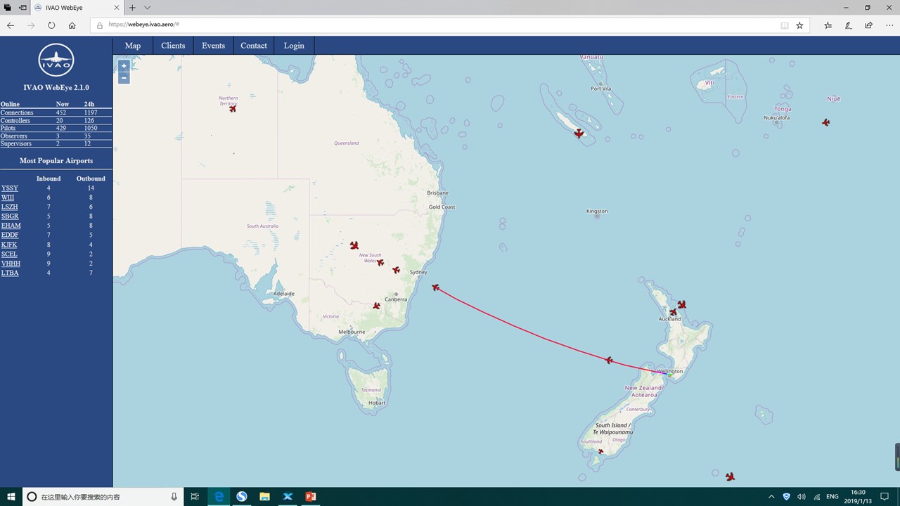This screenshot has width=900, height=506.
Task: Zoom in the map with plus button
Action: tap(124, 66)
